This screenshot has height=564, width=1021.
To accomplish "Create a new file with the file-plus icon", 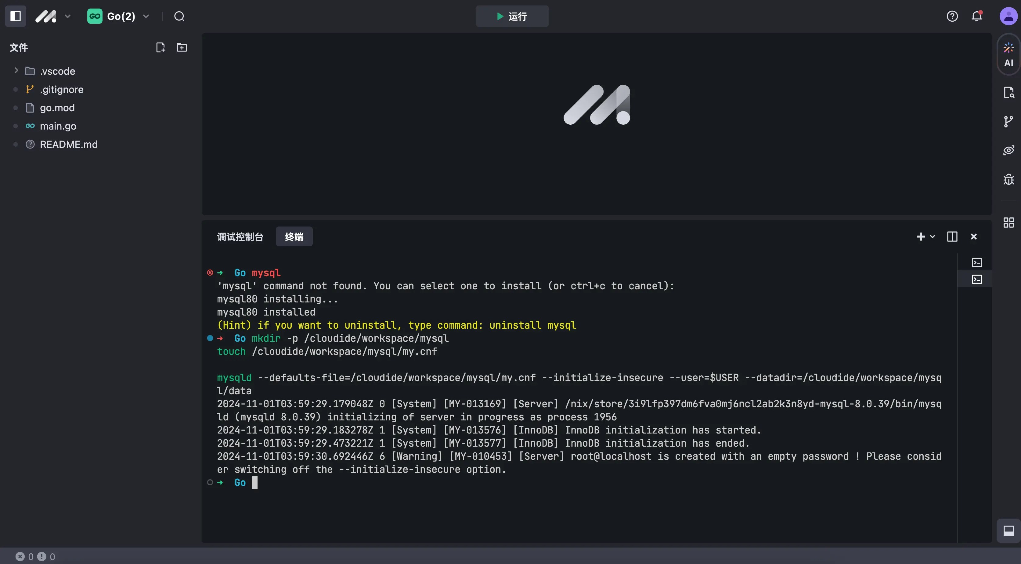I will pyautogui.click(x=160, y=48).
